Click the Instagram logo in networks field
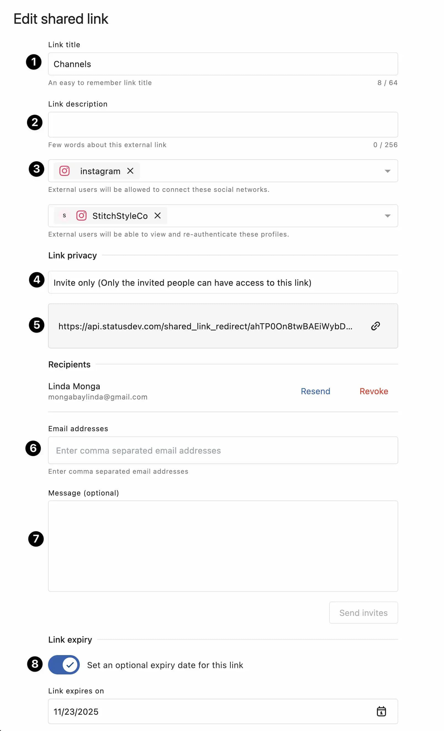The height and width of the screenshot is (731, 444). [x=64, y=171]
